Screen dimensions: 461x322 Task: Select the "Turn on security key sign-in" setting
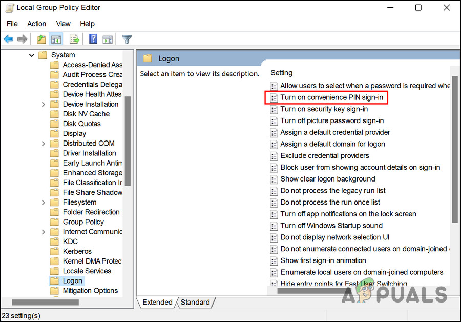pos(324,109)
